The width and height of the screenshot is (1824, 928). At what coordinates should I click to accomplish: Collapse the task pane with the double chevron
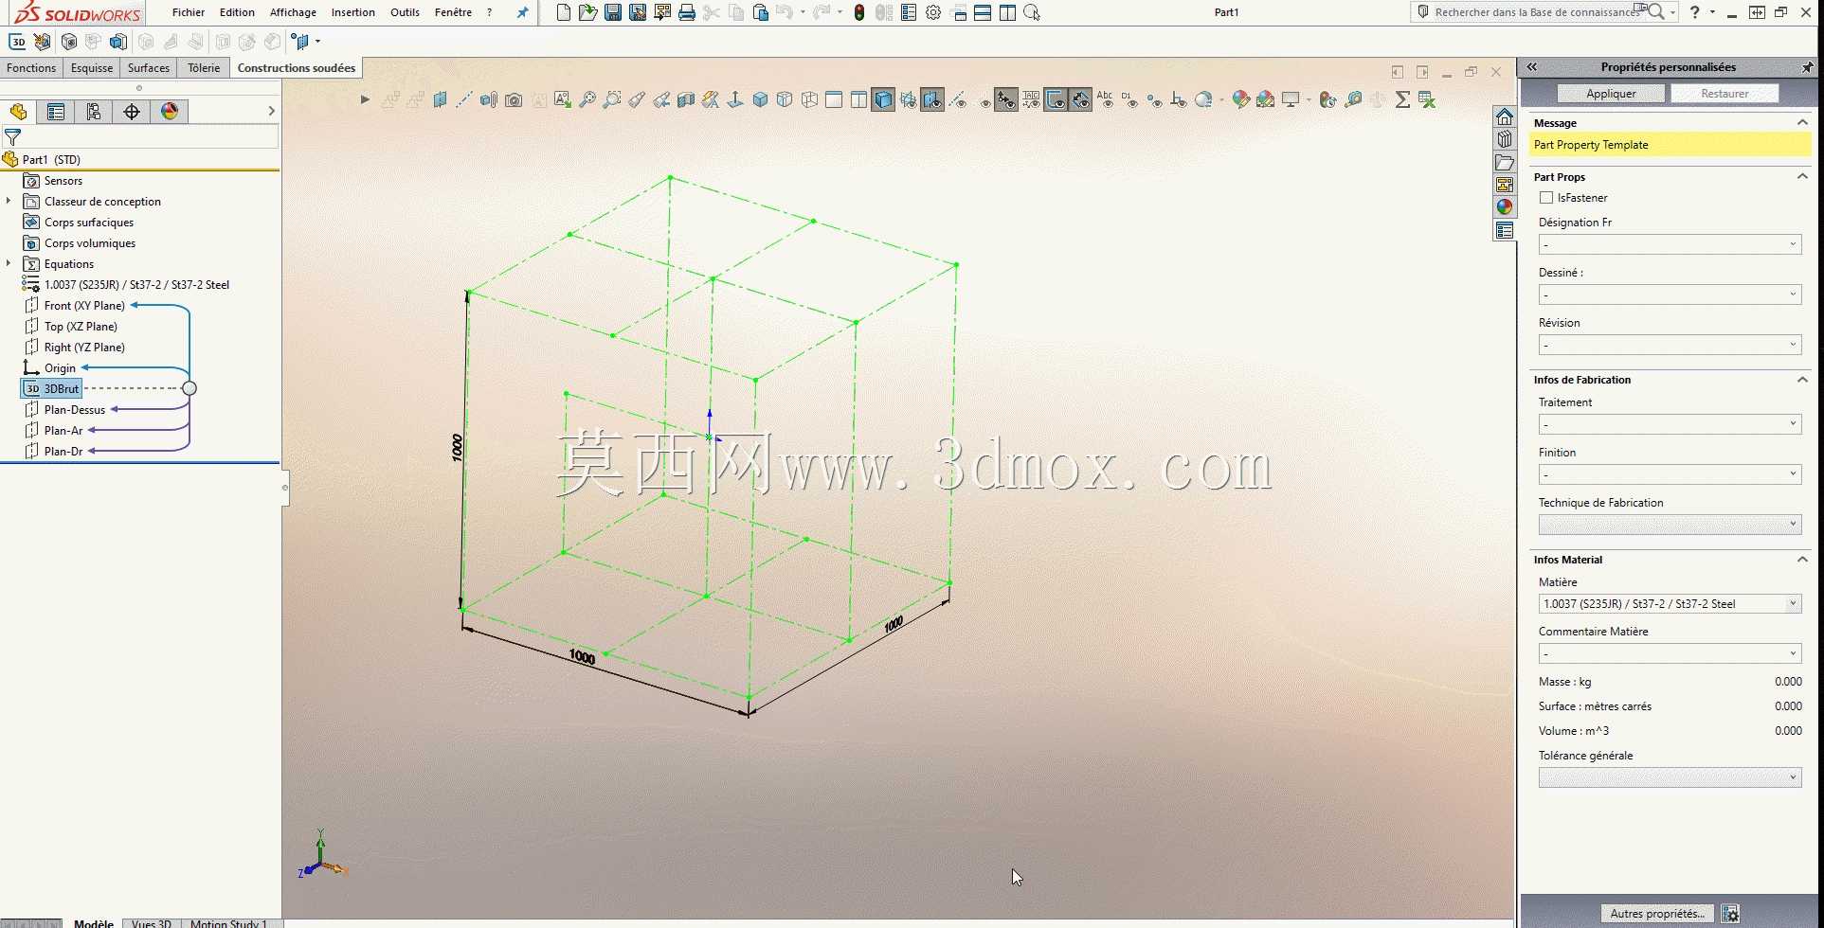tap(1532, 67)
